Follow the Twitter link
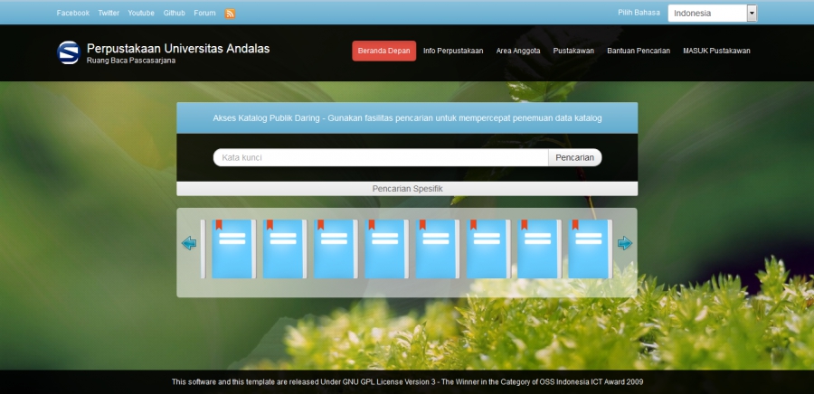This screenshot has height=394, width=814. coord(109,13)
